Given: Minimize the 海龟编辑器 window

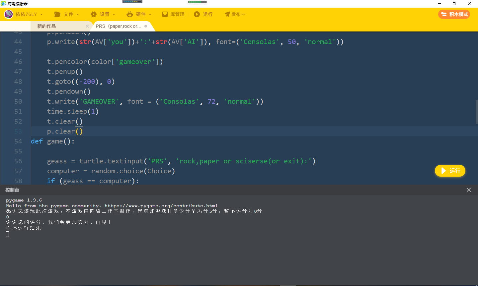Looking at the screenshot, I should tap(439, 4).
